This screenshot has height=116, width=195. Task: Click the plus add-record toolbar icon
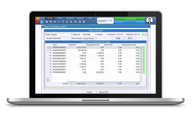coord(55,22)
